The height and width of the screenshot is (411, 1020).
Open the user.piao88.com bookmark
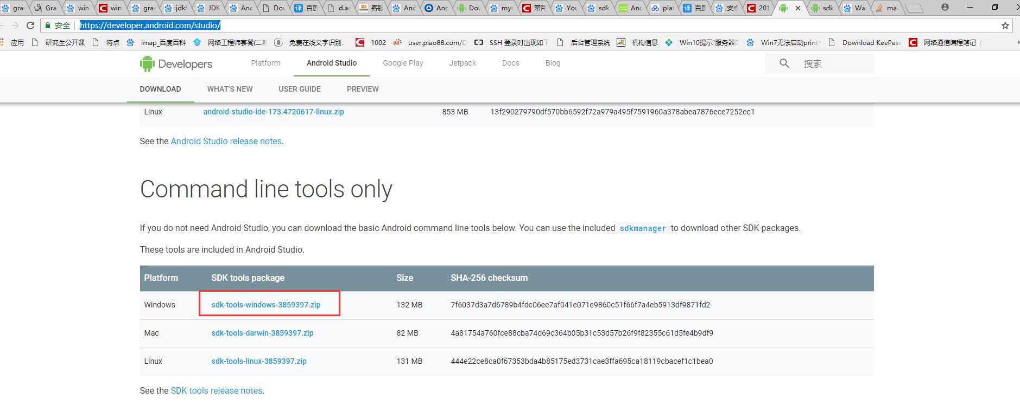(430, 42)
